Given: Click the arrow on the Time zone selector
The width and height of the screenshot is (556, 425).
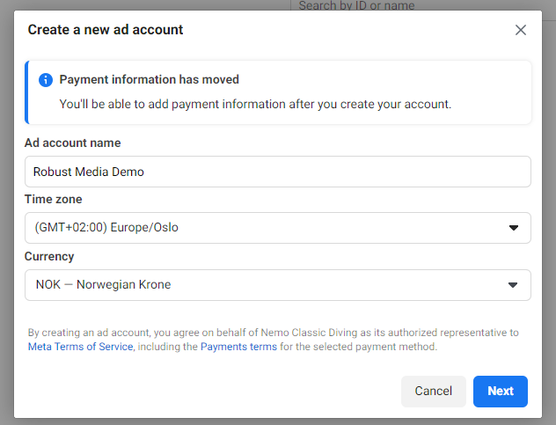Looking at the screenshot, I should (x=514, y=228).
